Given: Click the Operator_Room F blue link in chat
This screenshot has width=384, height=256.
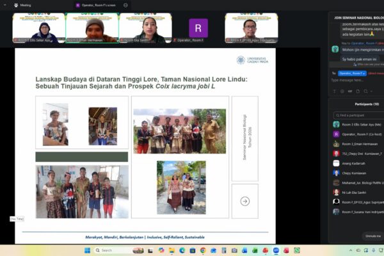Looking at the screenshot, I should (x=363, y=43).
